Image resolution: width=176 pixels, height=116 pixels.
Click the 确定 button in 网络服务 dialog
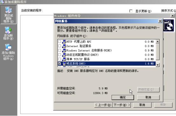[123, 98]
